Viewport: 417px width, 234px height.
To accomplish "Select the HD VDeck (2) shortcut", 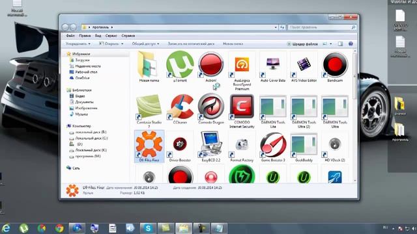I will (x=335, y=146).
